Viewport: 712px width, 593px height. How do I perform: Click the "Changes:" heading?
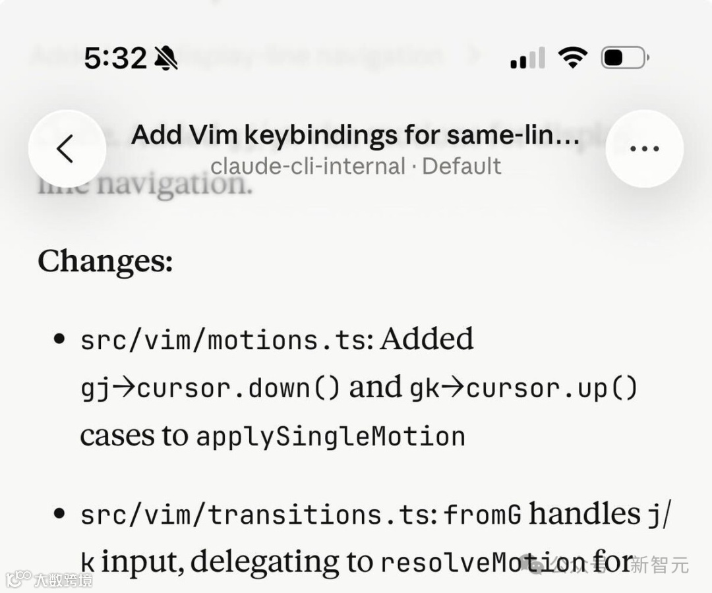click(x=105, y=261)
